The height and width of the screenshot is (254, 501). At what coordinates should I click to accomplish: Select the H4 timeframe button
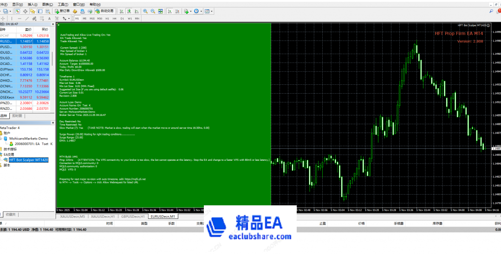(115, 19)
